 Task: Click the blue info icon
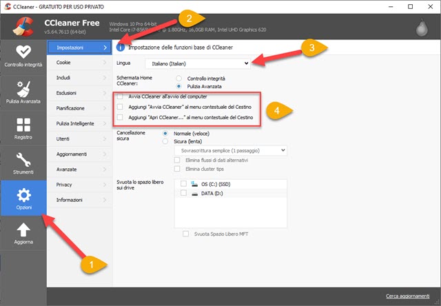click(121, 48)
